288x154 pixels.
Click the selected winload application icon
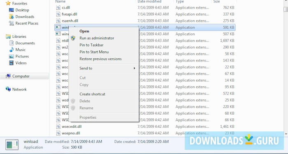58,28
